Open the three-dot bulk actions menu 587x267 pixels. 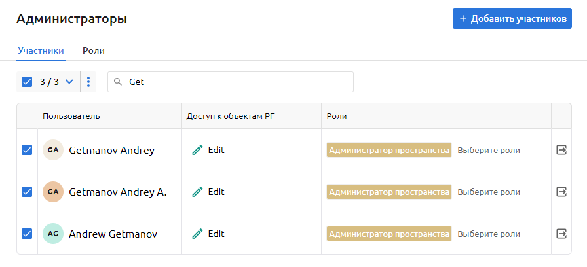point(88,82)
